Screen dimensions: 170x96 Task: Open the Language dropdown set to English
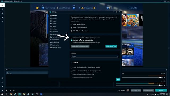95,56
